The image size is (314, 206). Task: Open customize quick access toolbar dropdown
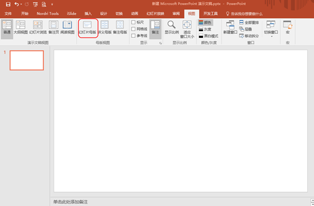(x=52, y=5)
